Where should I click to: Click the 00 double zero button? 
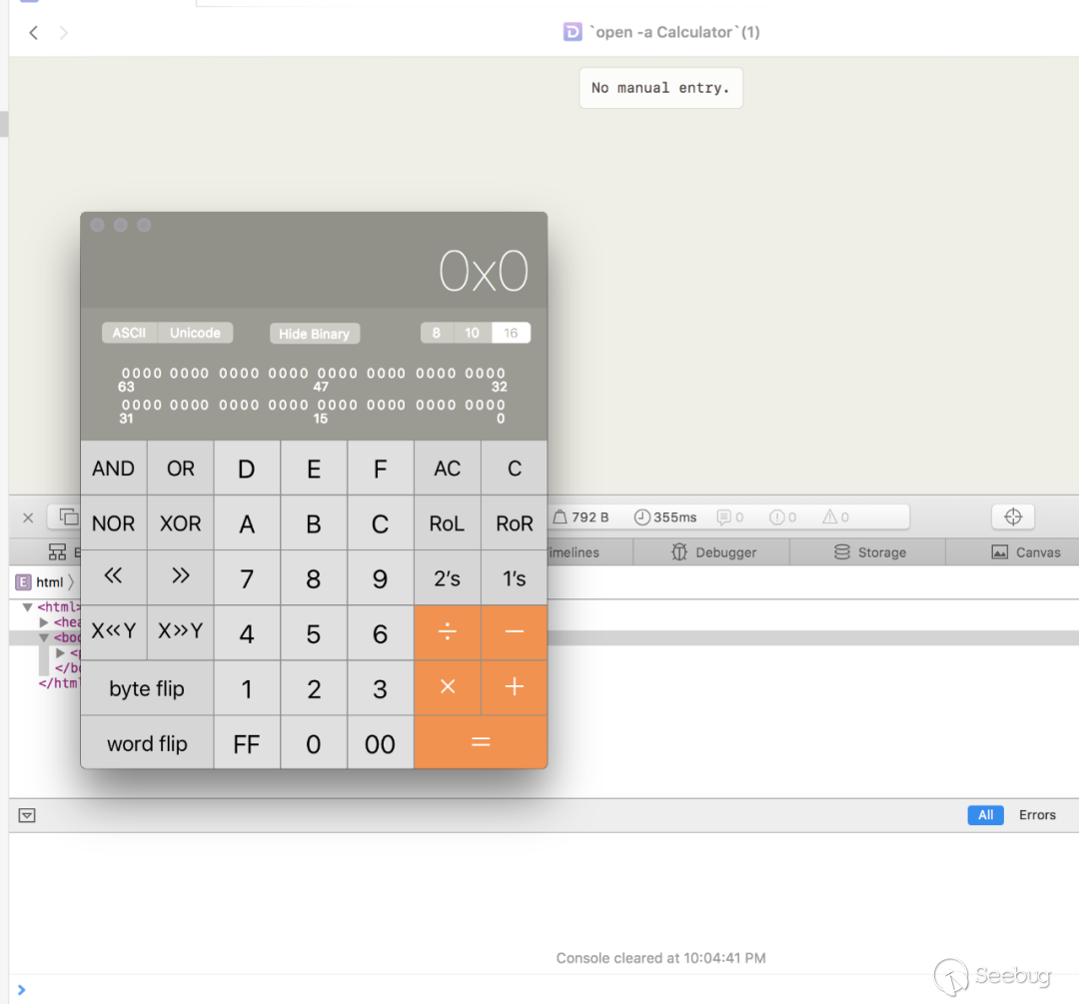pos(381,743)
